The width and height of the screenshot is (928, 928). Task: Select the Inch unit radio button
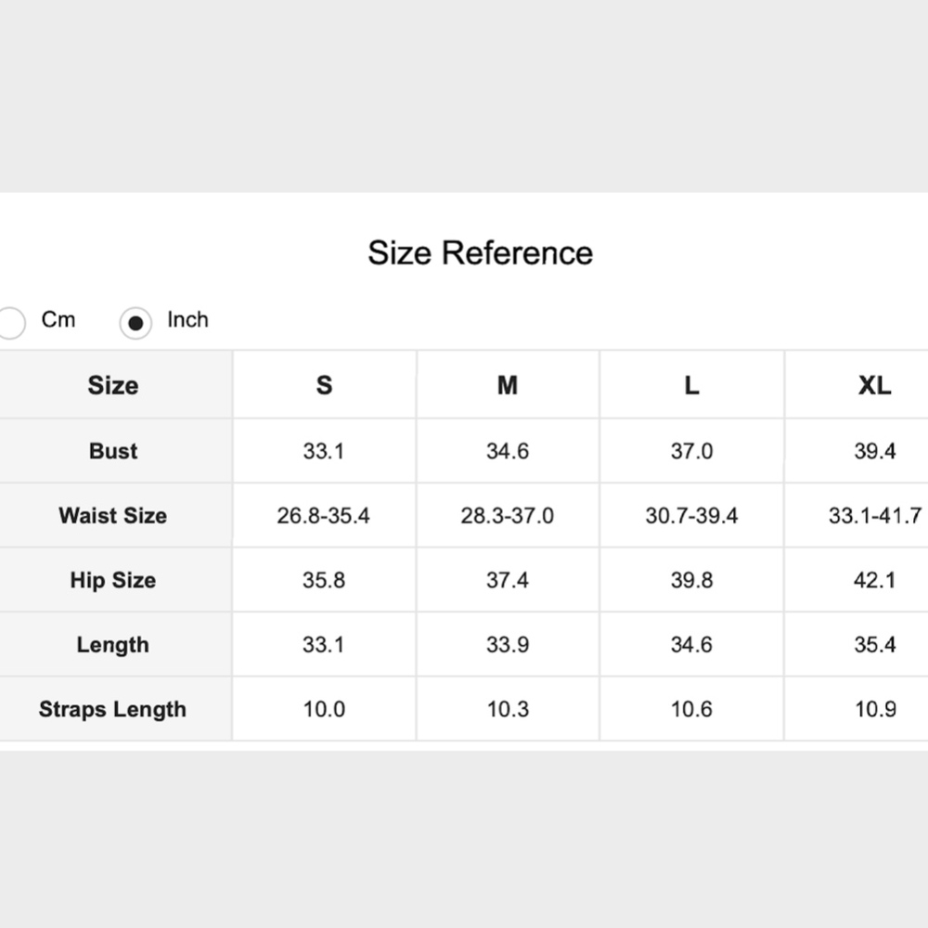135,323
